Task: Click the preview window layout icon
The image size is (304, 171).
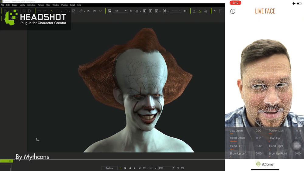Action: coord(109,11)
